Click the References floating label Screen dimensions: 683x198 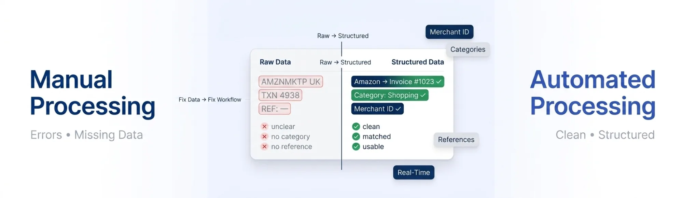tap(456, 140)
